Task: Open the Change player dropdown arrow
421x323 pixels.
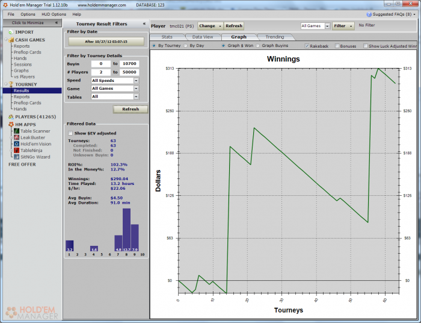Action: click(x=220, y=26)
